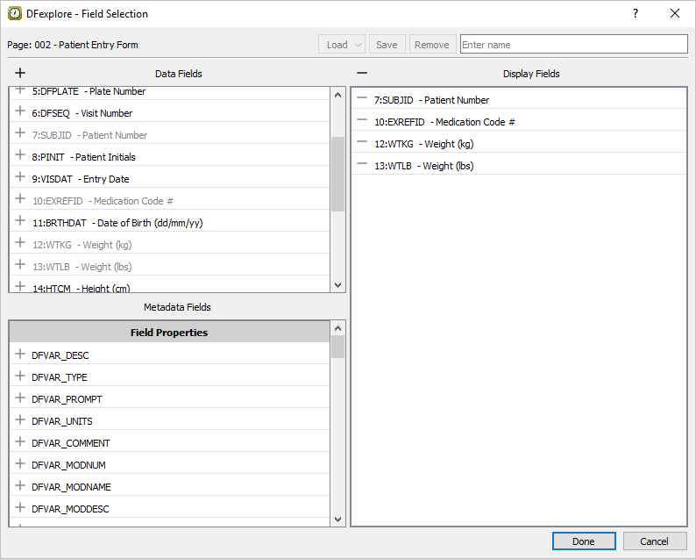Click the Done button
696x559 pixels.
click(x=584, y=541)
